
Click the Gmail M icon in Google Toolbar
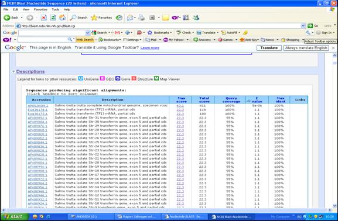[117, 33]
